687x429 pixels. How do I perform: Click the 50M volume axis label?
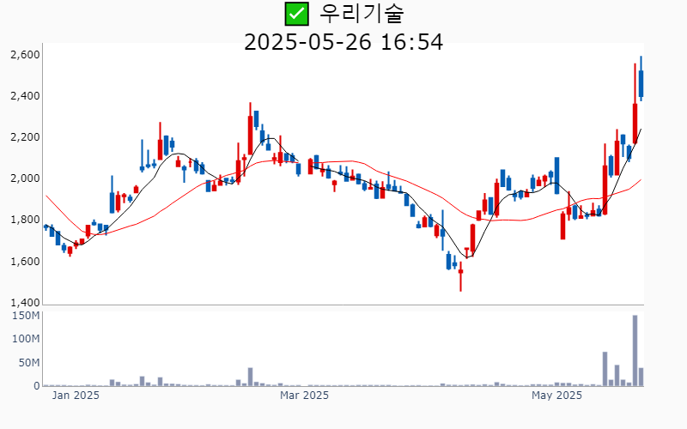29,363
